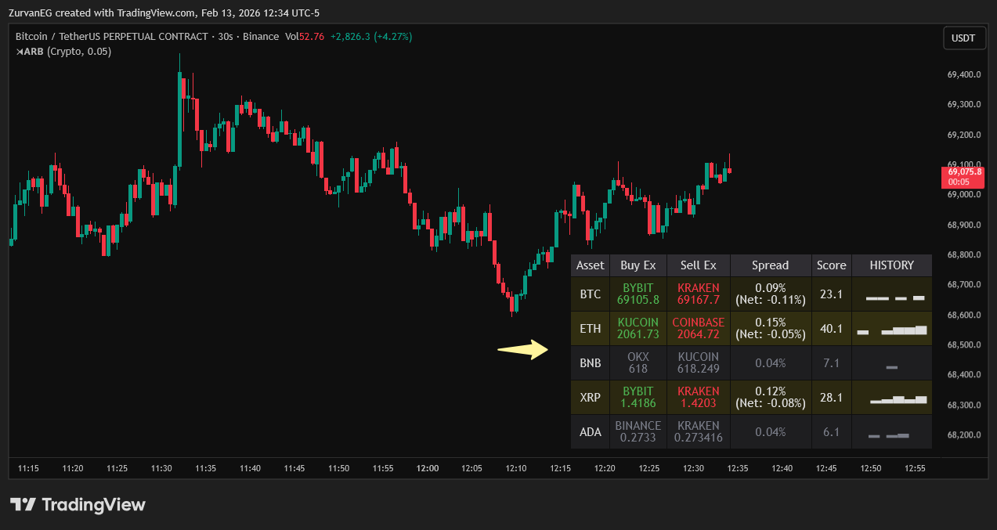
Task: Click the BYBIT 1.4186 buy cell
Action: click(638, 398)
